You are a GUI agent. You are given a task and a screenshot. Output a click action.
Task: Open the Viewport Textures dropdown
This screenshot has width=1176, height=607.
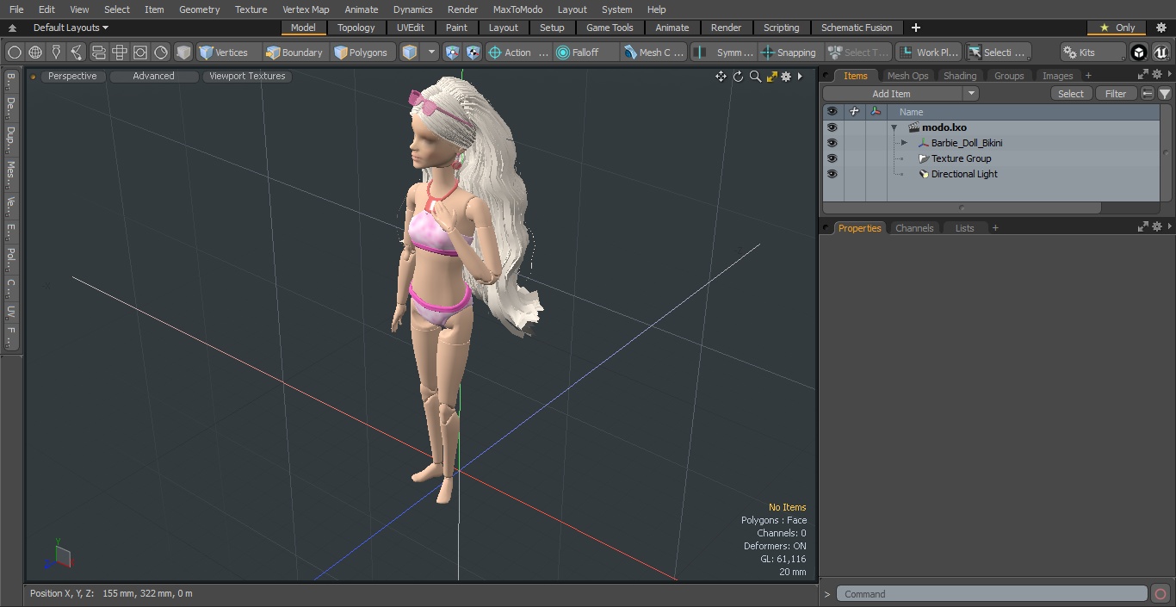[x=247, y=76]
